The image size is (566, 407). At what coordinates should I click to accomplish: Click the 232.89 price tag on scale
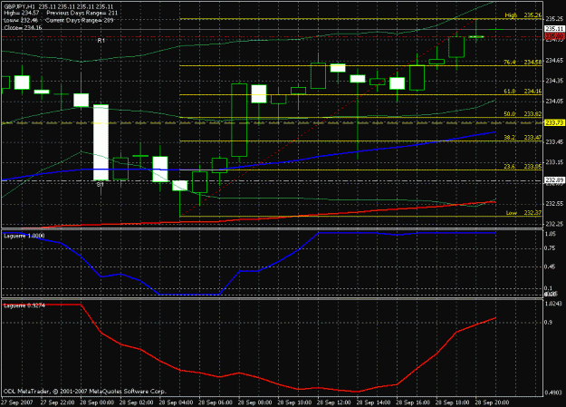coord(555,180)
